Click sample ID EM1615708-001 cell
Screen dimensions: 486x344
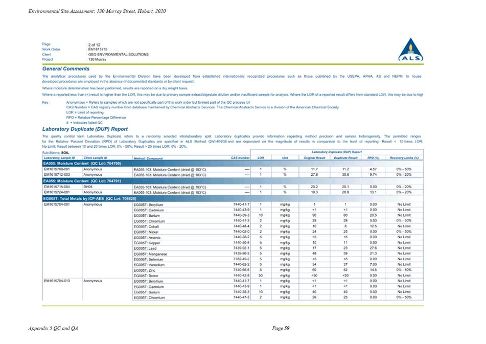pyautogui.click(x=58, y=168)
